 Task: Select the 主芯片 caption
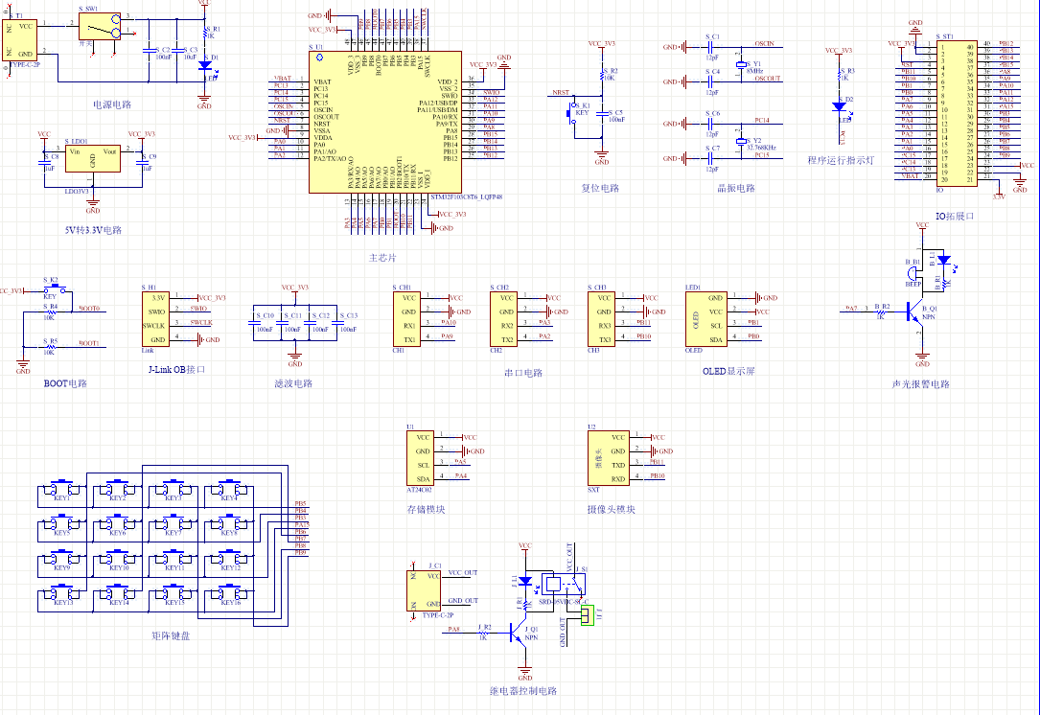(x=382, y=258)
